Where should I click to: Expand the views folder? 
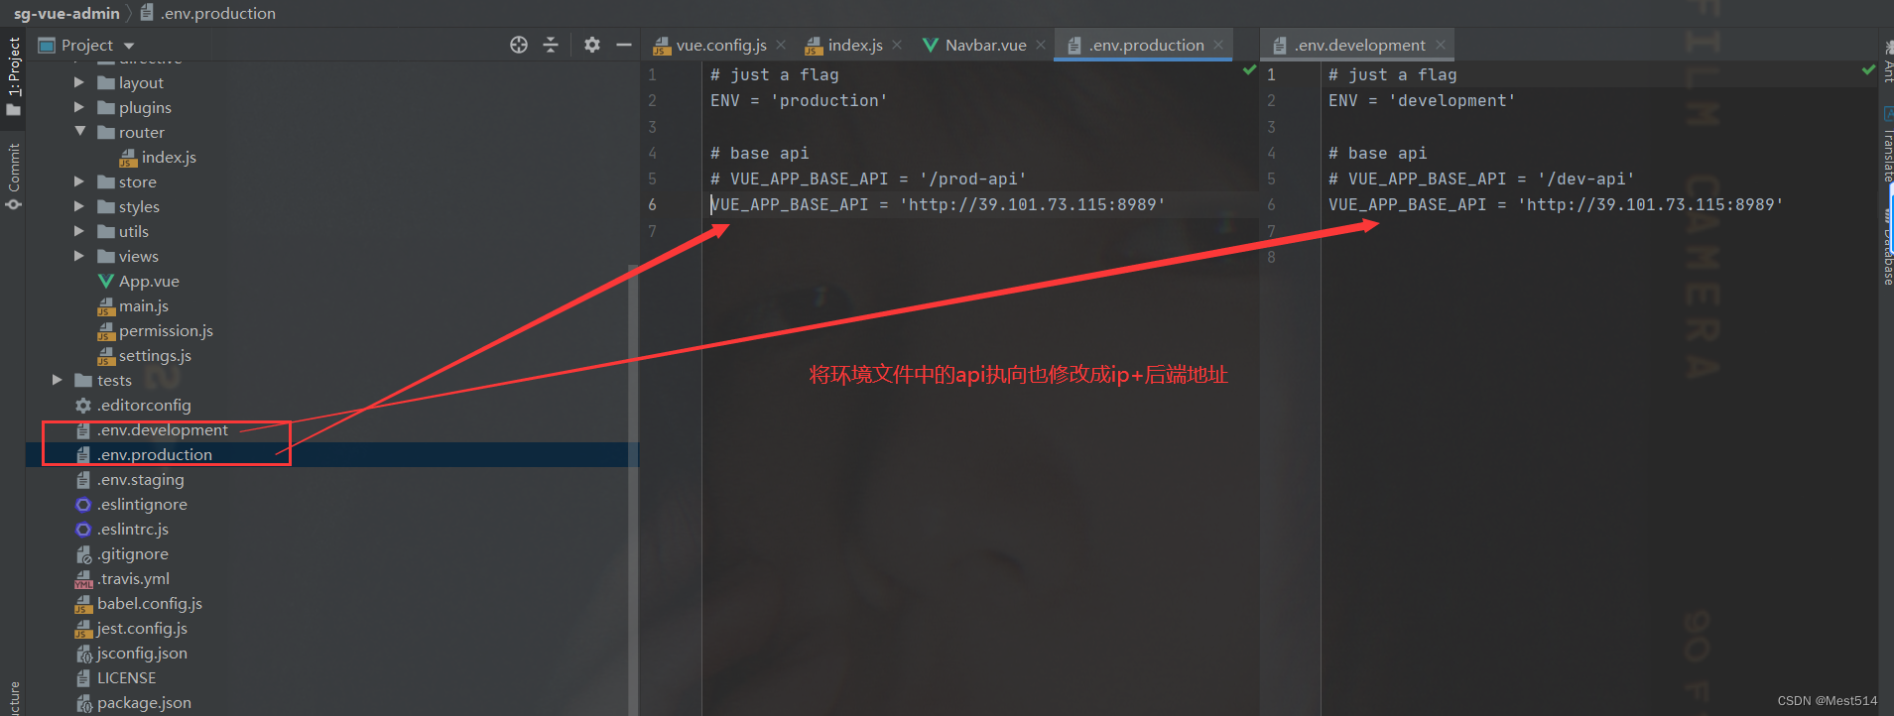pyautogui.click(x=79, y=257)
